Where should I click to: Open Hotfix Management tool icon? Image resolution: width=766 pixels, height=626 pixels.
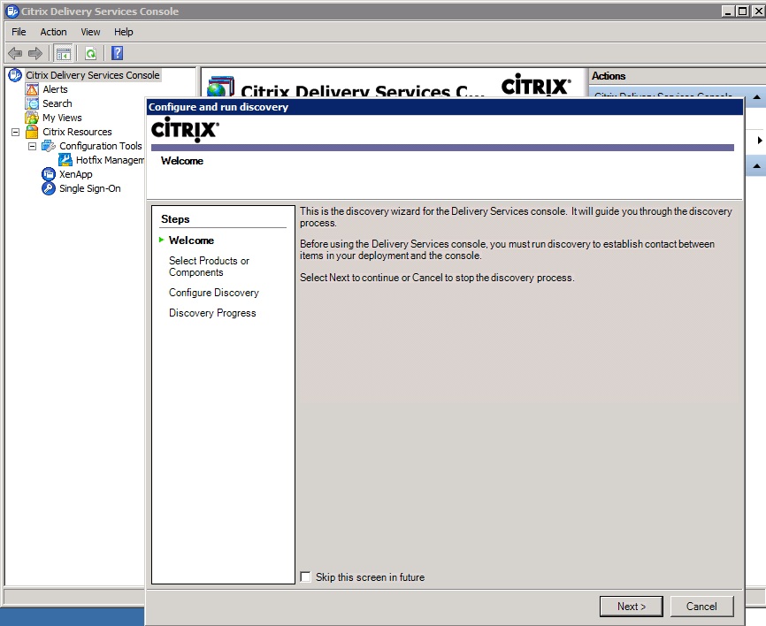point(65,160)
